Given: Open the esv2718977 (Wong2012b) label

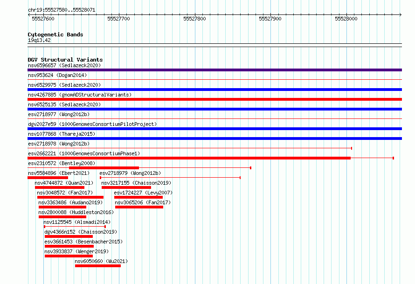Looking at the screenshot, I should pos(59,114).
